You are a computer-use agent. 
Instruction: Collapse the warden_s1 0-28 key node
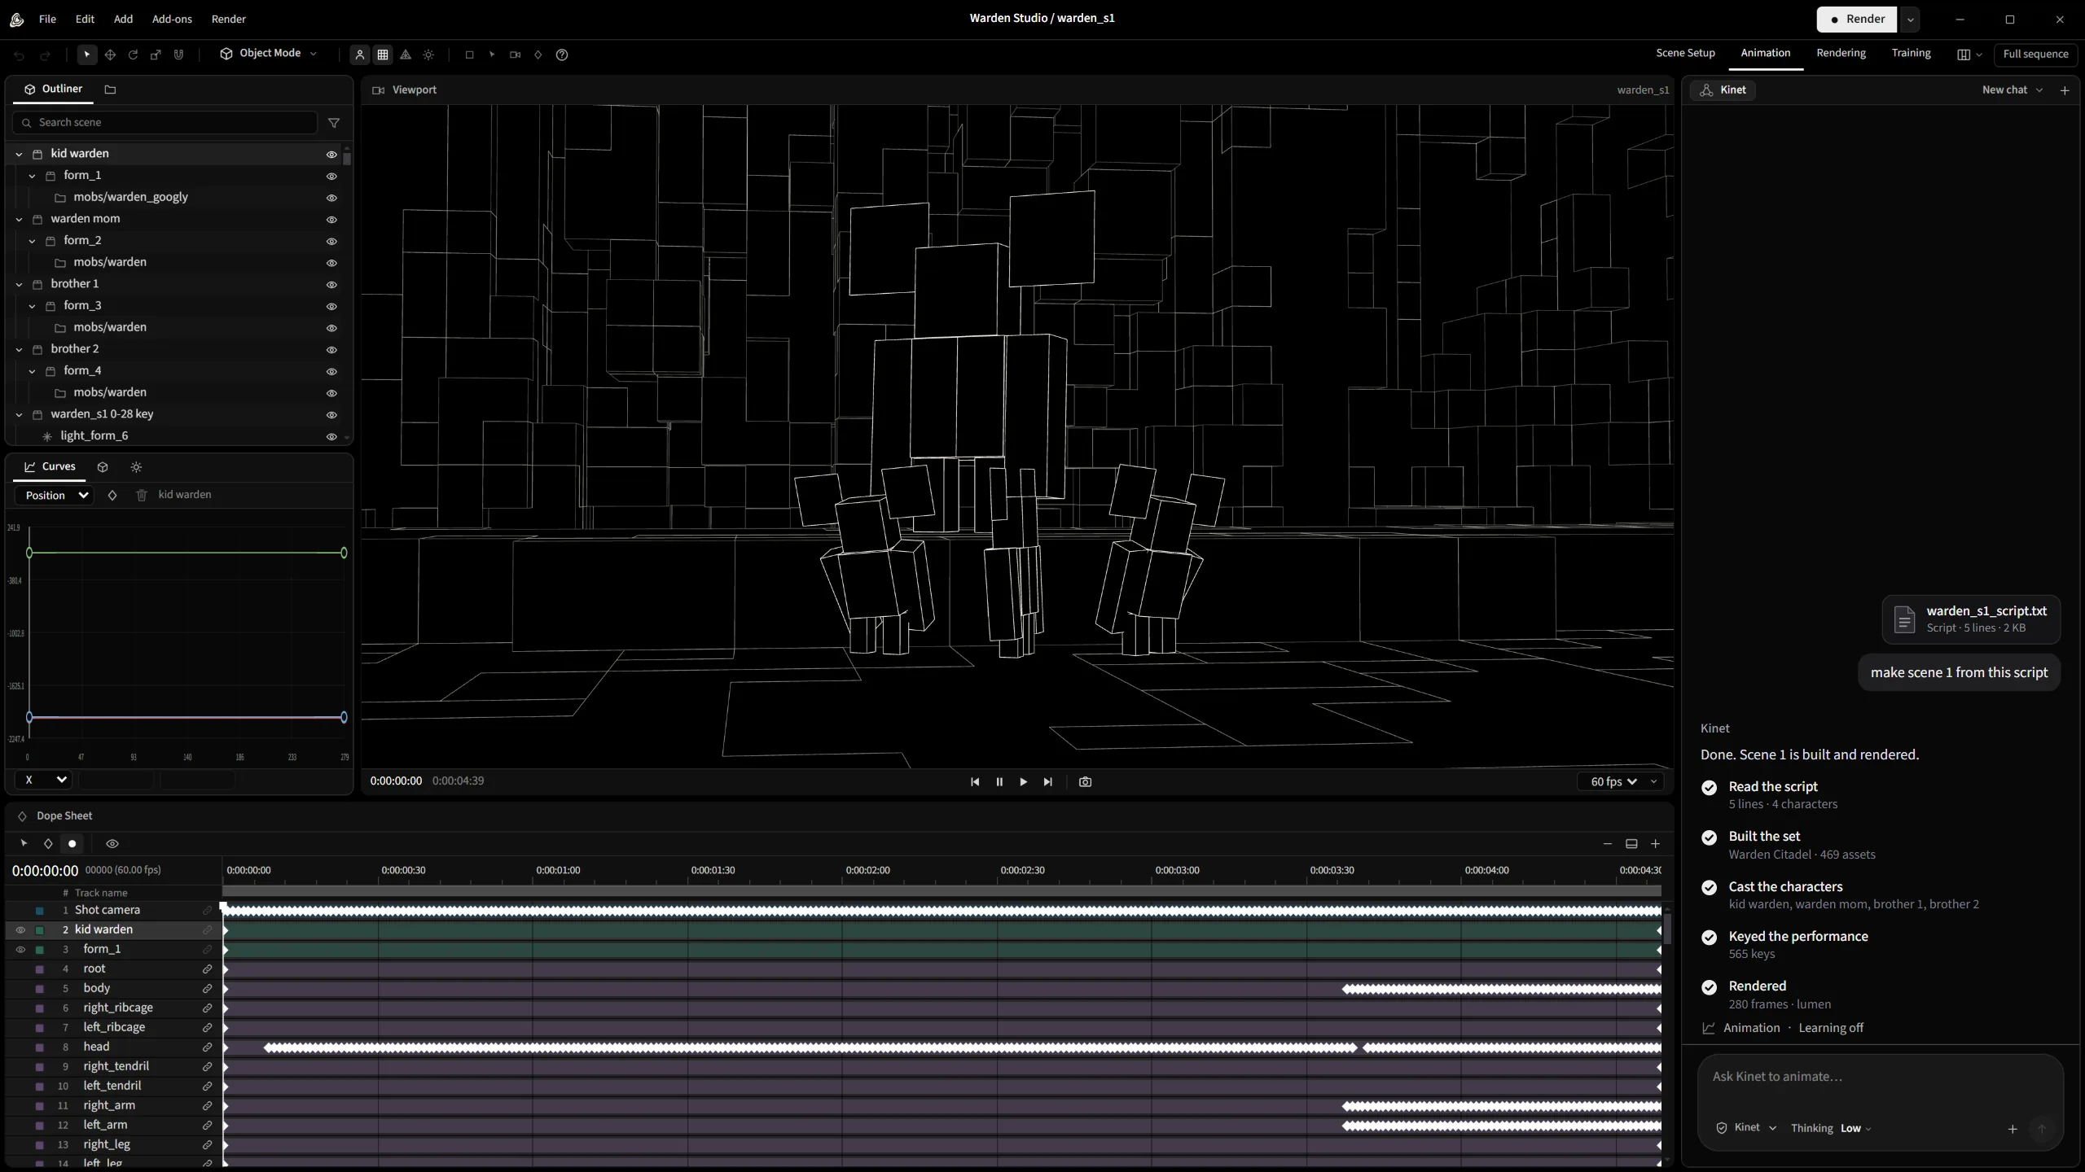point(19,414)
